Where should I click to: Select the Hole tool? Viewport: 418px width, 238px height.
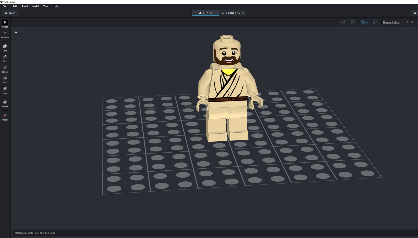[x=5, y=90]
